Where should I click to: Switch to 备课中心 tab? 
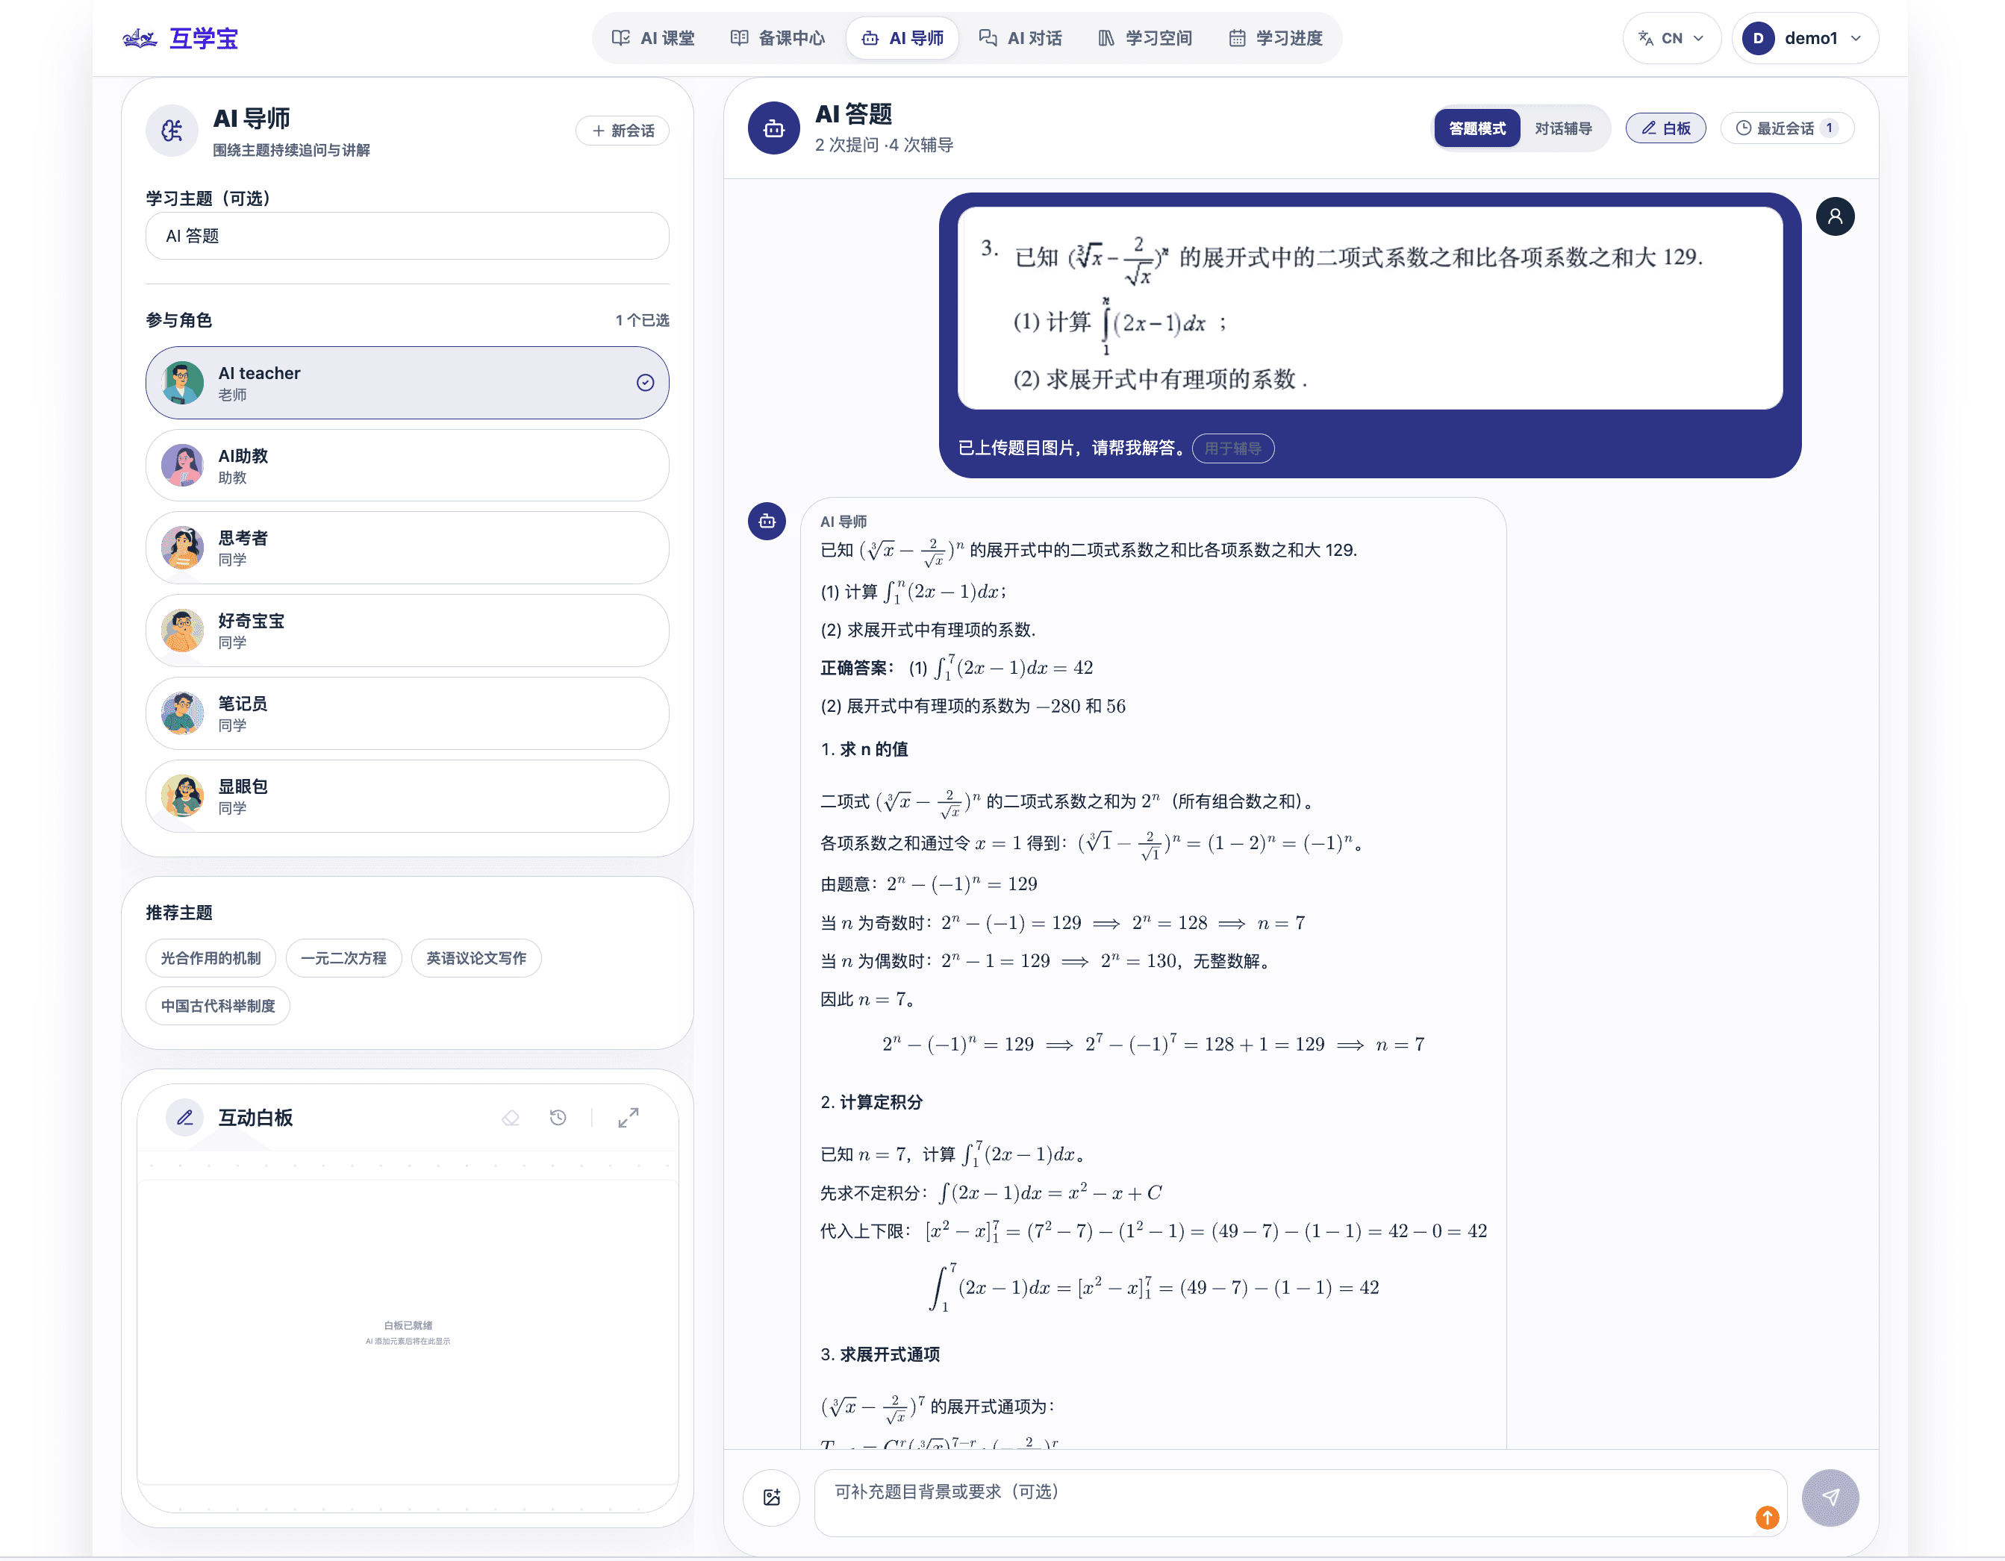tap(778, 39)
